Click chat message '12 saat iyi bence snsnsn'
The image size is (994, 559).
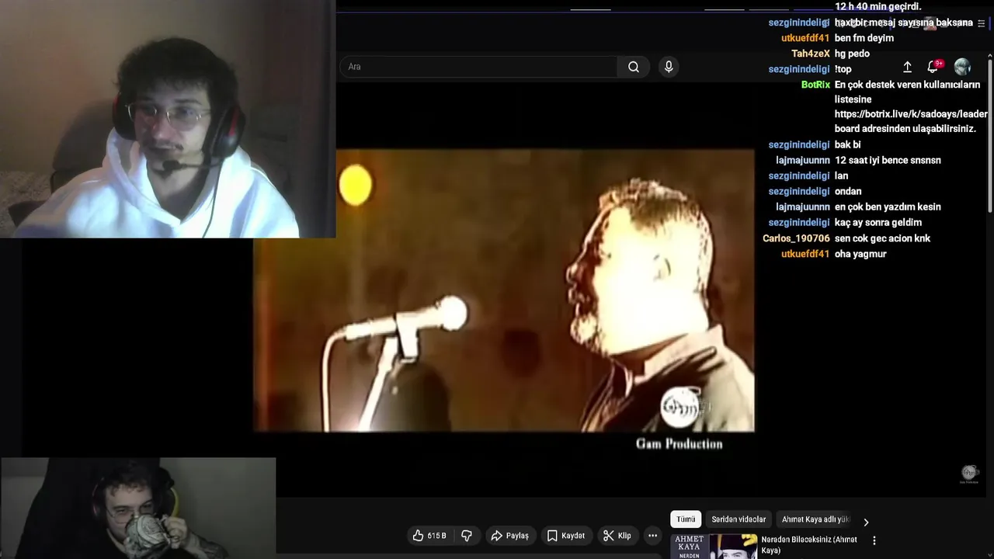click(888, 160)
